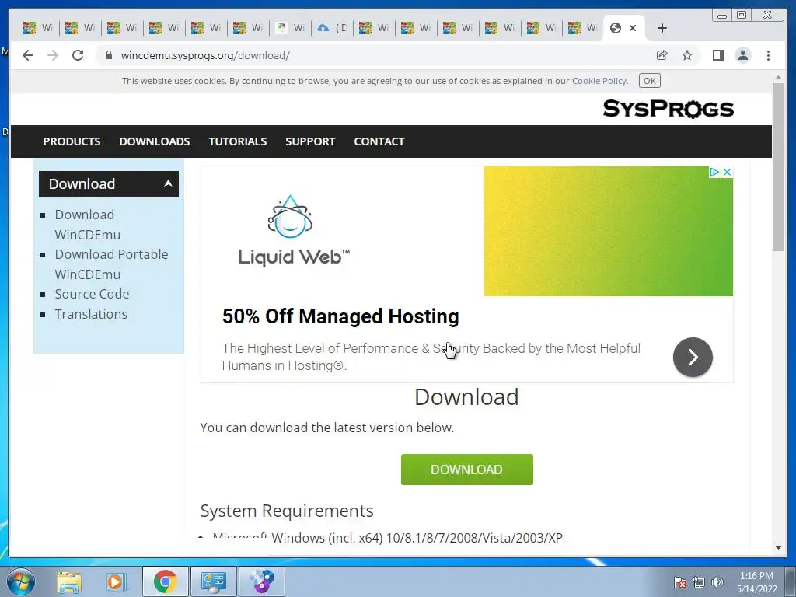Open a new browser tab
This screenshot has width=796, height=597.
tap(662, 28)
